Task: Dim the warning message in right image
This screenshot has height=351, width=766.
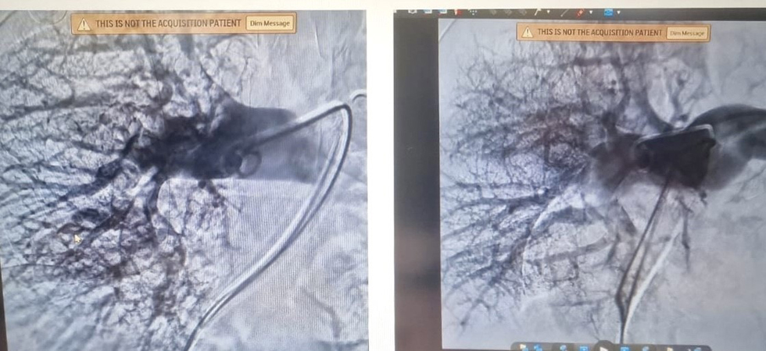Action: [x=687, y=33]
